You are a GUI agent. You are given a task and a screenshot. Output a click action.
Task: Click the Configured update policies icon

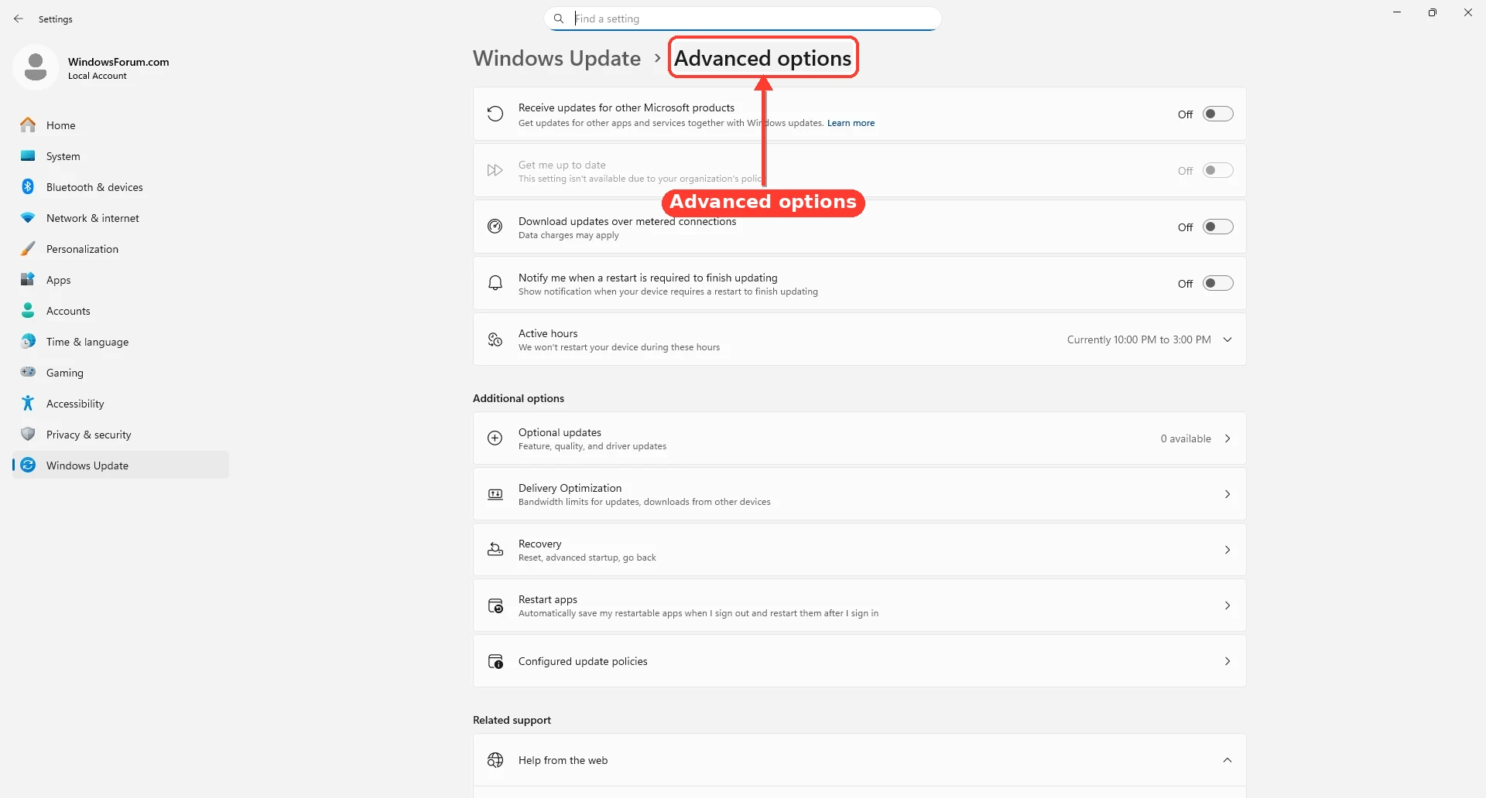coord(495,661)
